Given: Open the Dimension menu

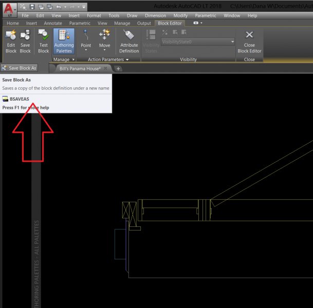Looking at the screenshot, I should (155, 16).
